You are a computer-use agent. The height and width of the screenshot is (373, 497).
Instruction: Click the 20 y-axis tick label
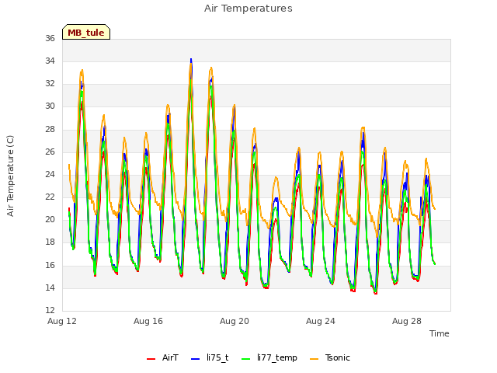coord(50,219)
